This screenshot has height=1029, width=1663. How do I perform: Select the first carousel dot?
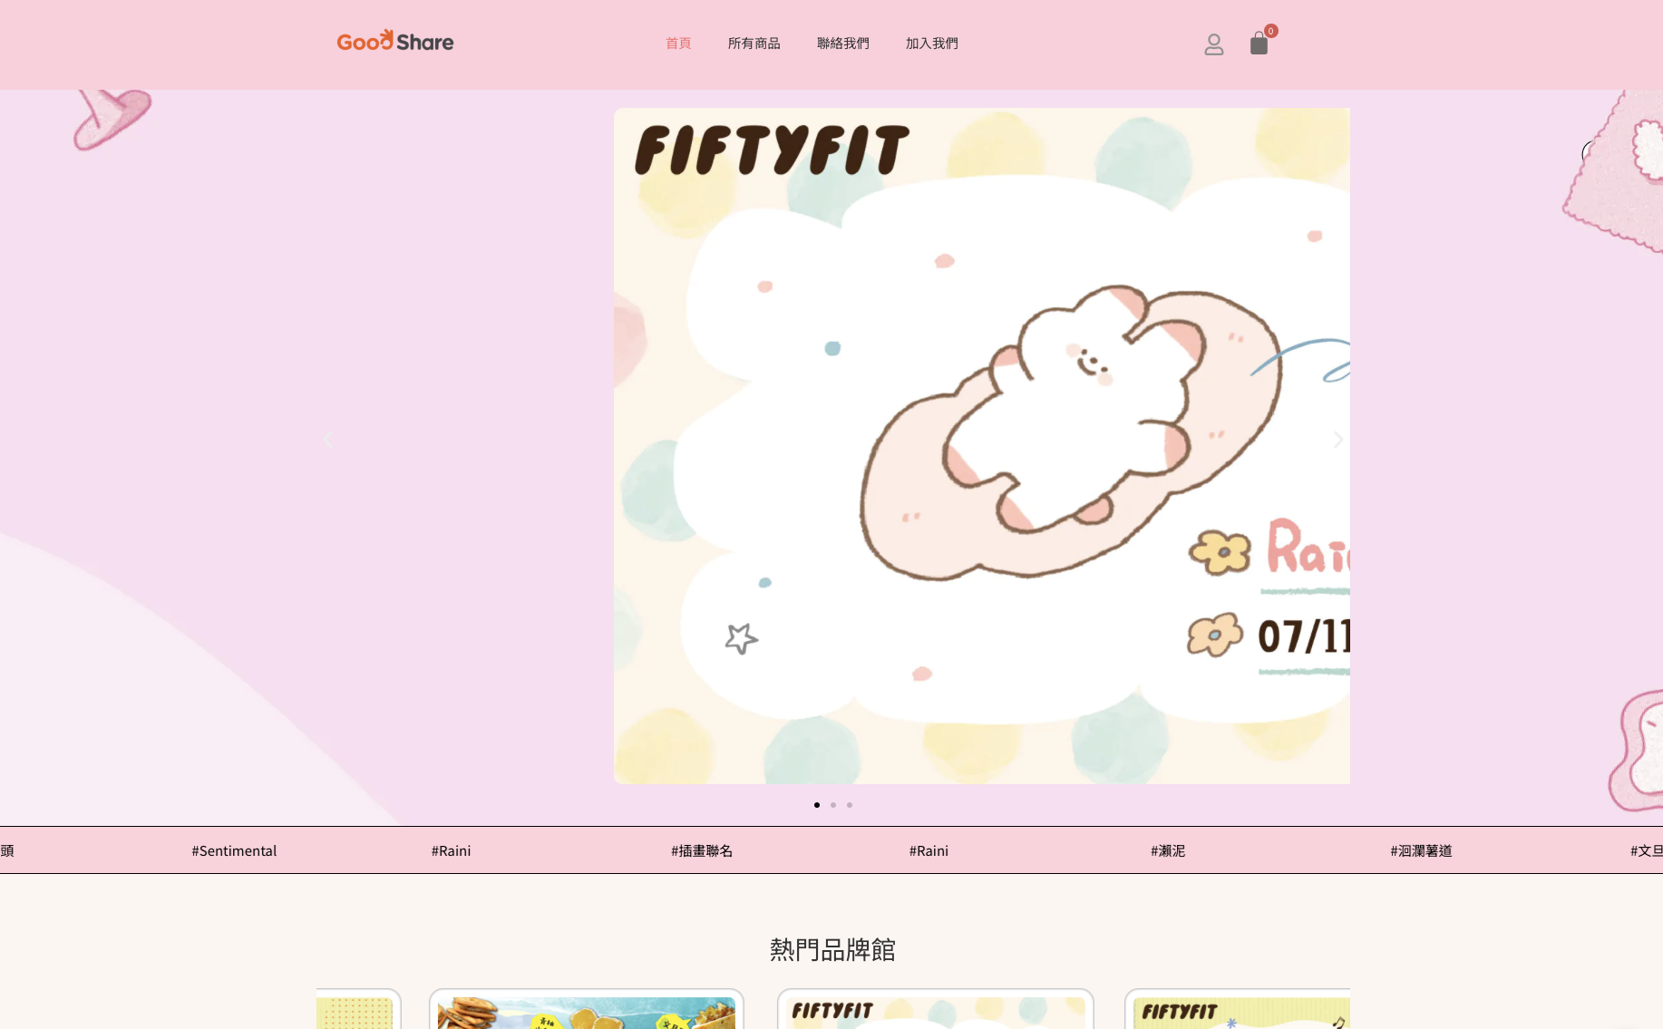point(817,805)
